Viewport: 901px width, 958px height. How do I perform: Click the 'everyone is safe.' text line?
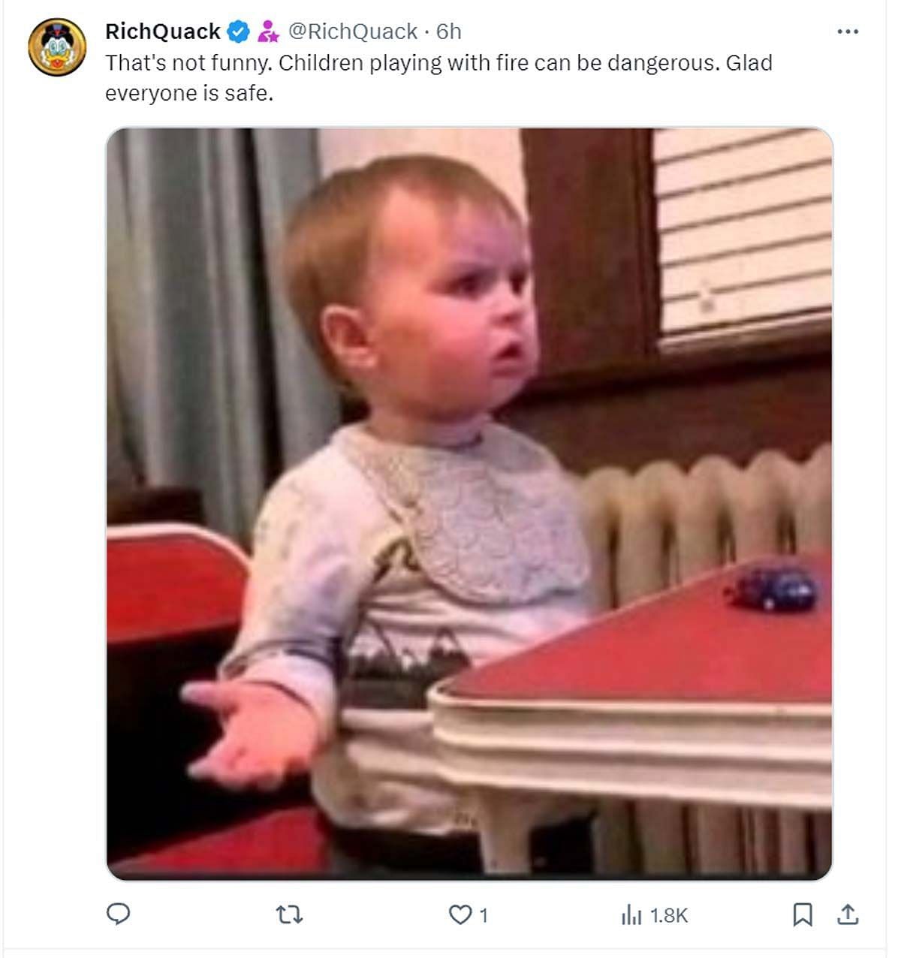[189, 94]
